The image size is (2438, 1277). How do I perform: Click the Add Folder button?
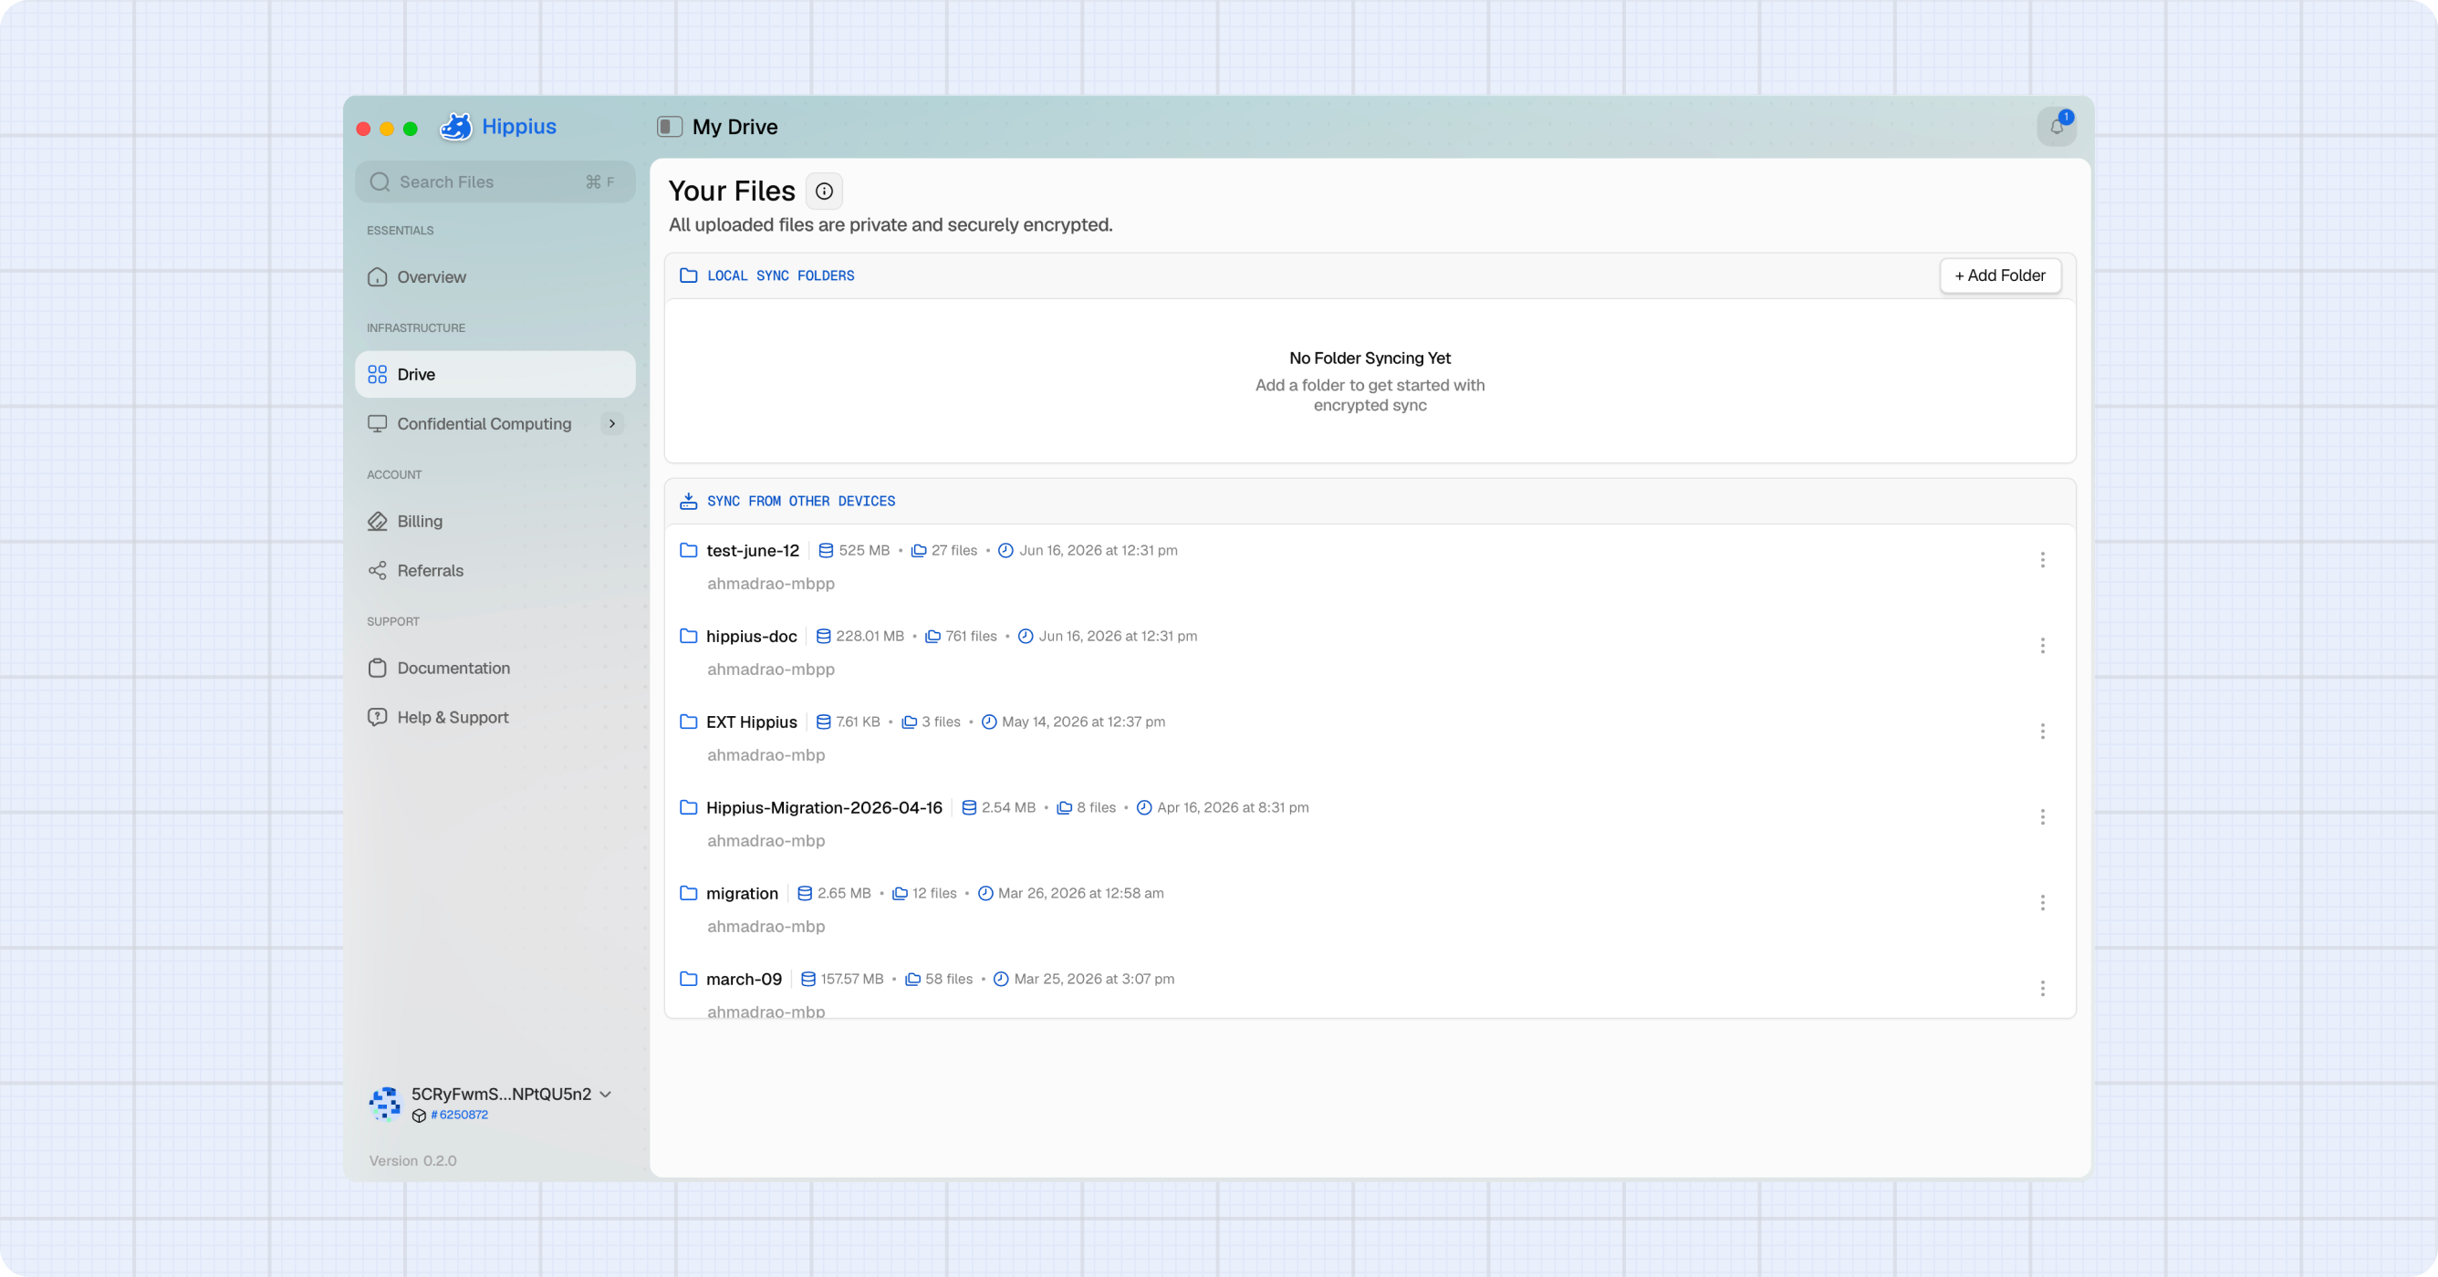click(x=2000, y=275)
